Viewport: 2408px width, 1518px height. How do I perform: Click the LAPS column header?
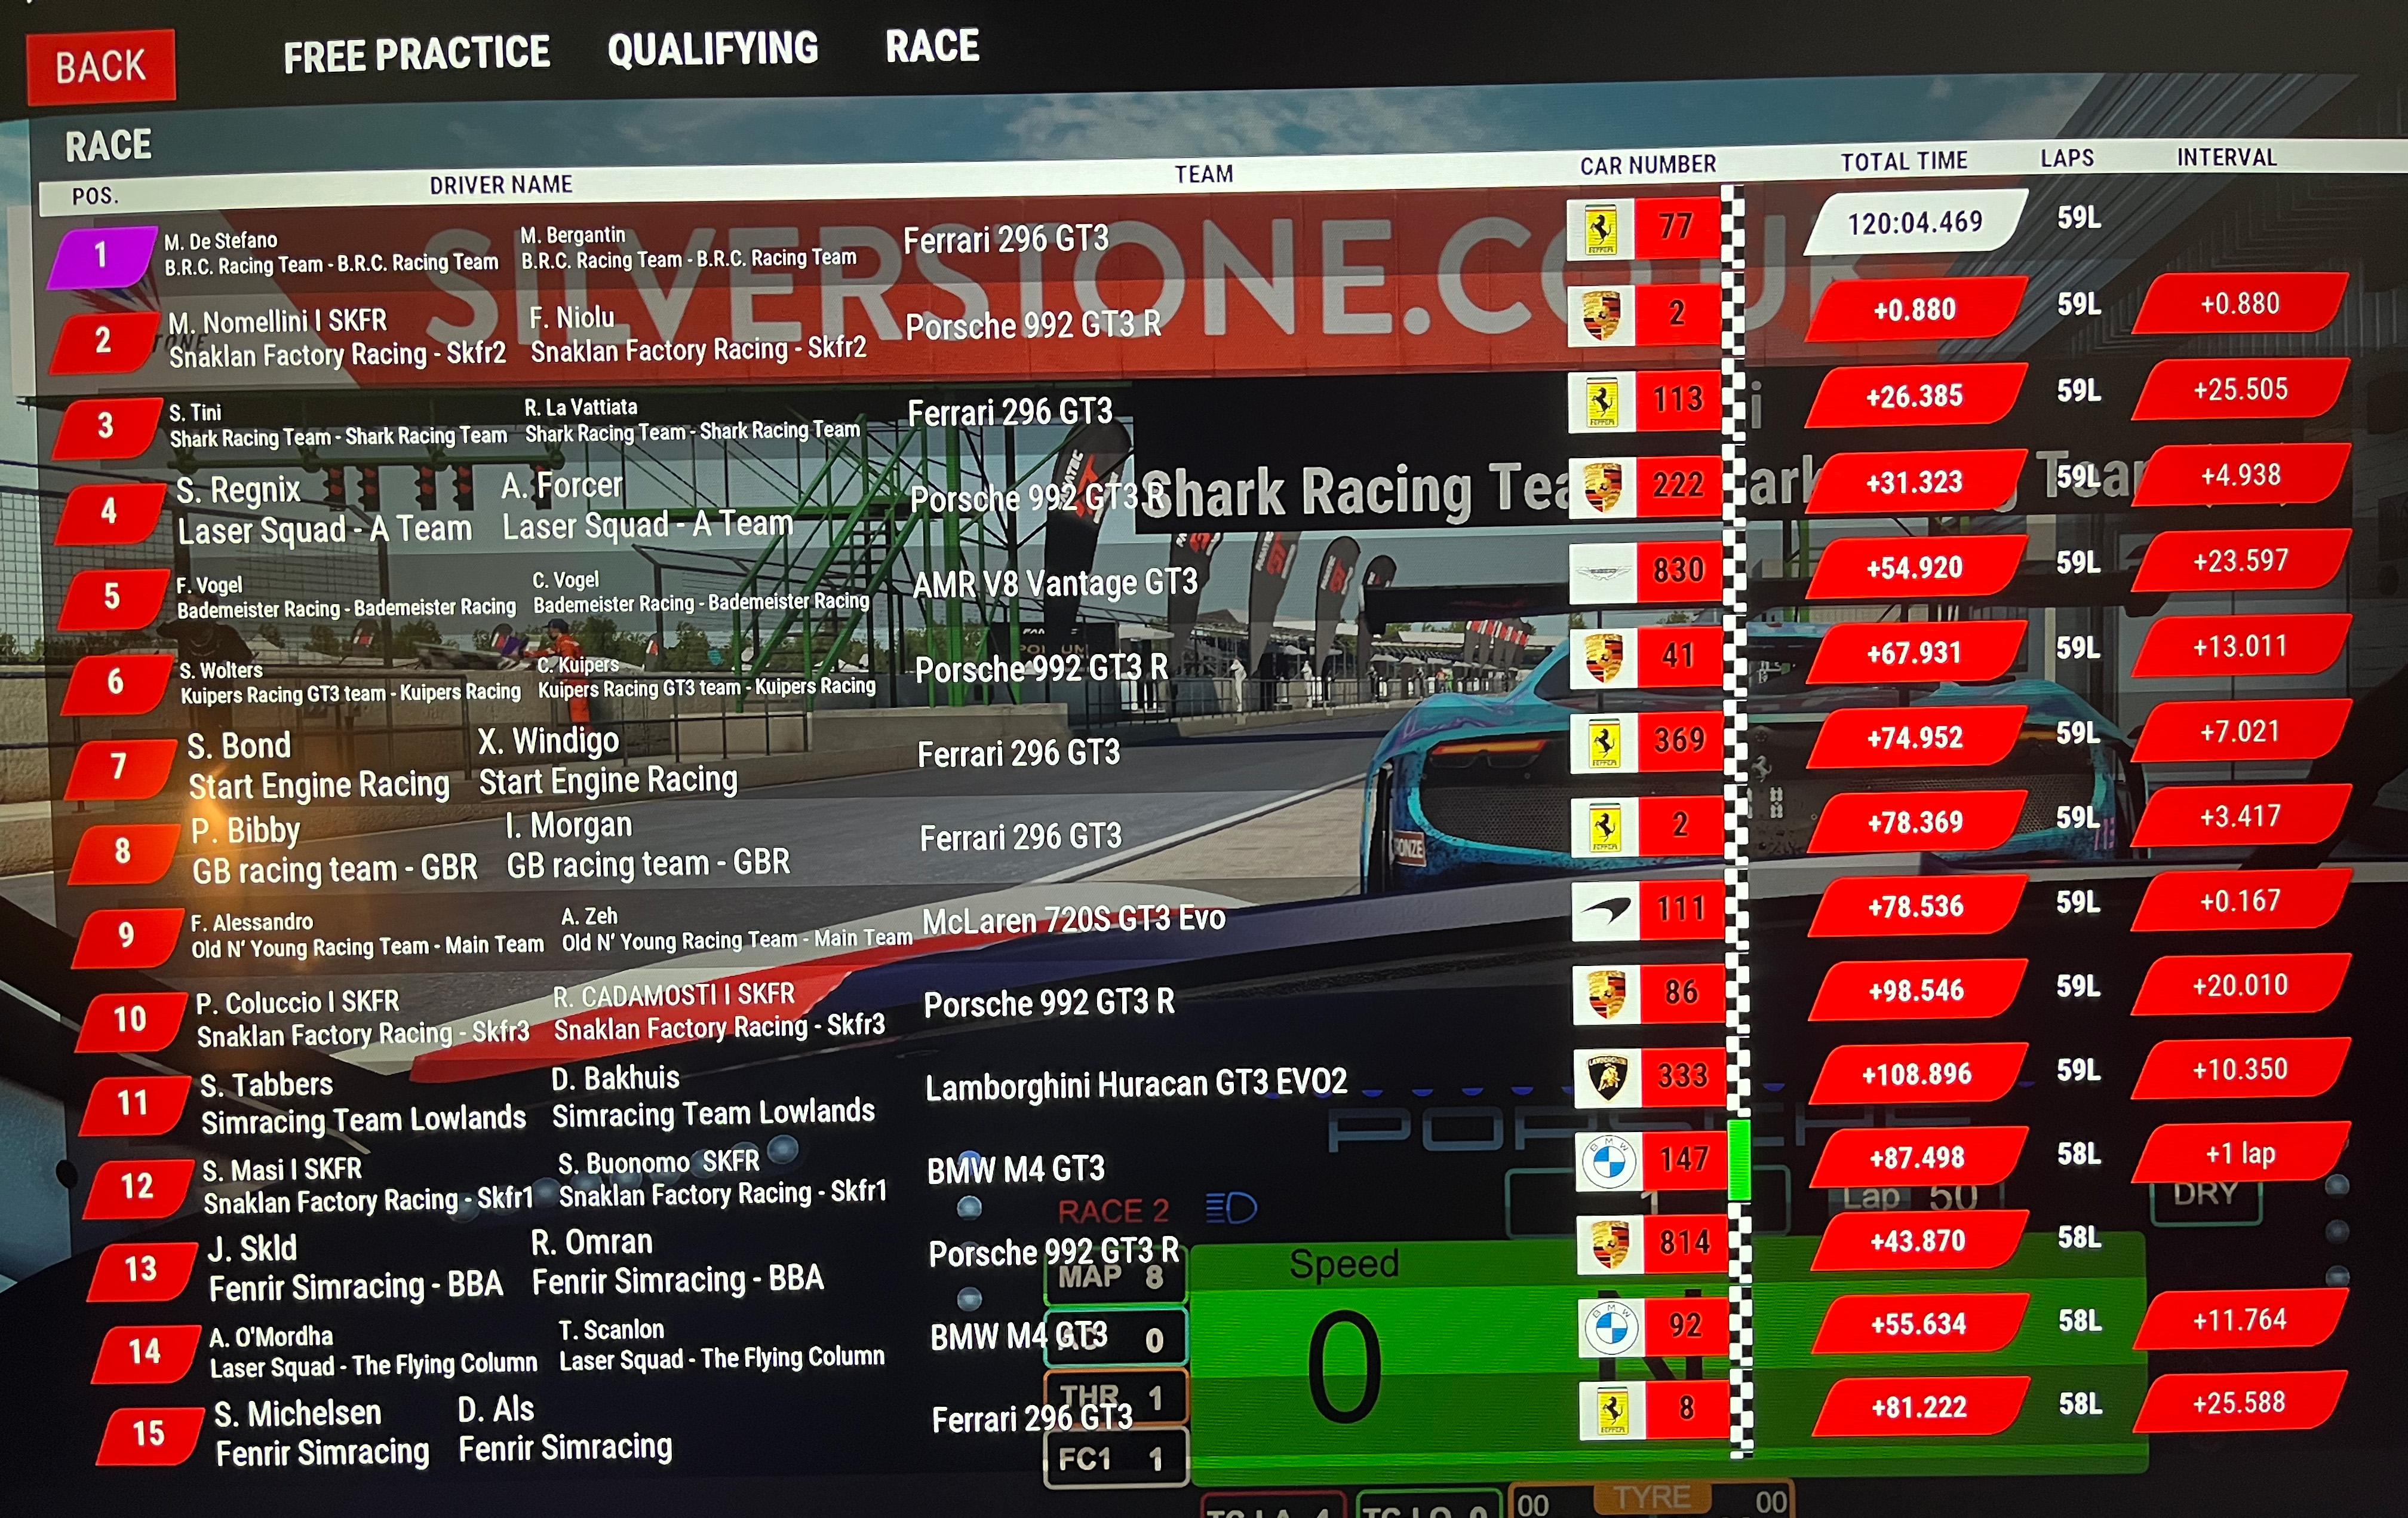[2067, 158]
